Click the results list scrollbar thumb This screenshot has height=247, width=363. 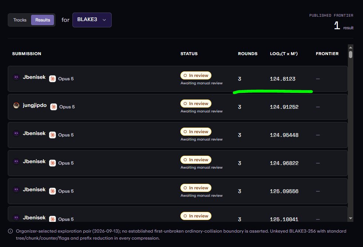click(x=350, y=54)
